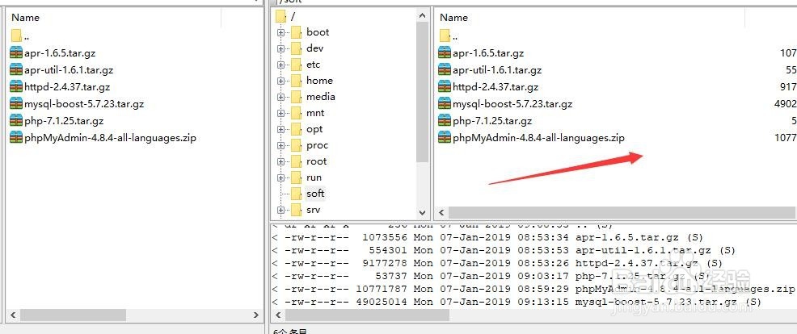The image size is (797, 334).
Task: Click the parent folder icon in left pane
Action: tap(16, 35)
